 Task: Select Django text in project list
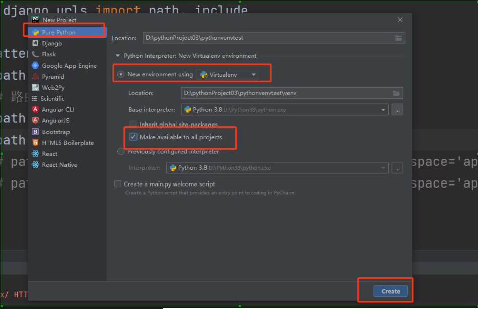pos(52,43)
